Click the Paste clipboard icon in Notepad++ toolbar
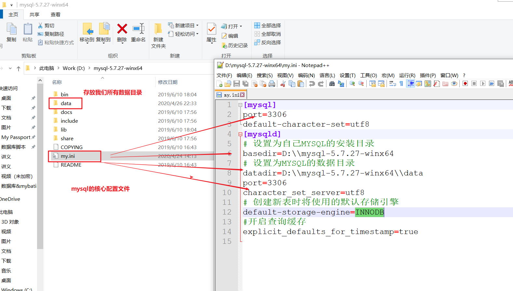The image size is (513, 291). click(x=301, y=84)
